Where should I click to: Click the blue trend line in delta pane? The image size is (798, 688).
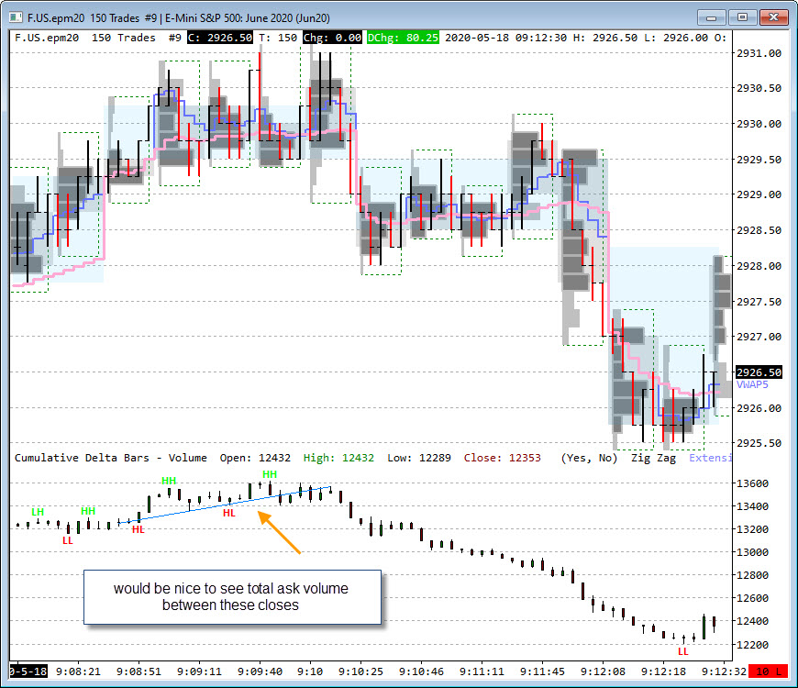click(224, 505)
